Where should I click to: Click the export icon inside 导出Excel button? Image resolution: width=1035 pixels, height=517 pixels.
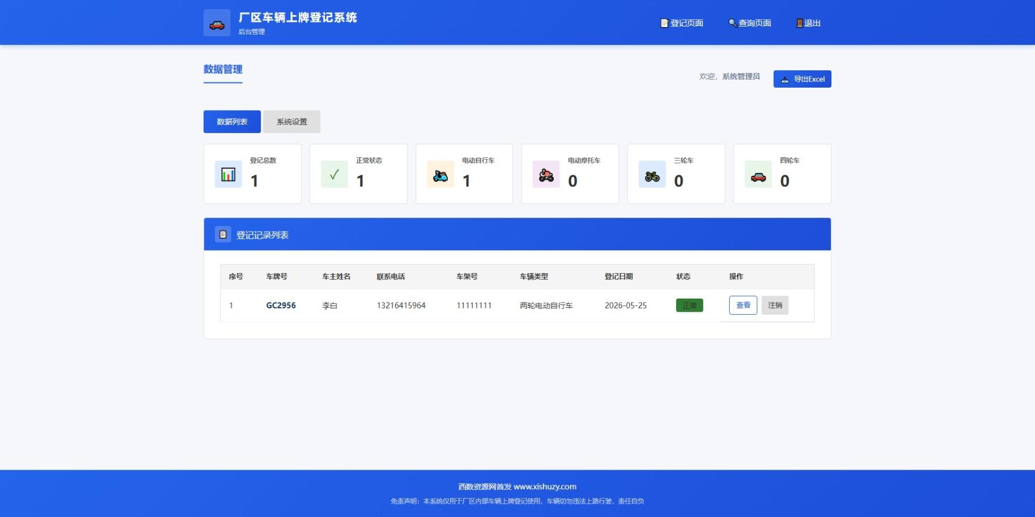(785, 80)
